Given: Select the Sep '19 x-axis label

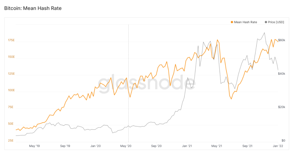Looking at the screenshot, I should pyautogui.click(x=65, y=146).
